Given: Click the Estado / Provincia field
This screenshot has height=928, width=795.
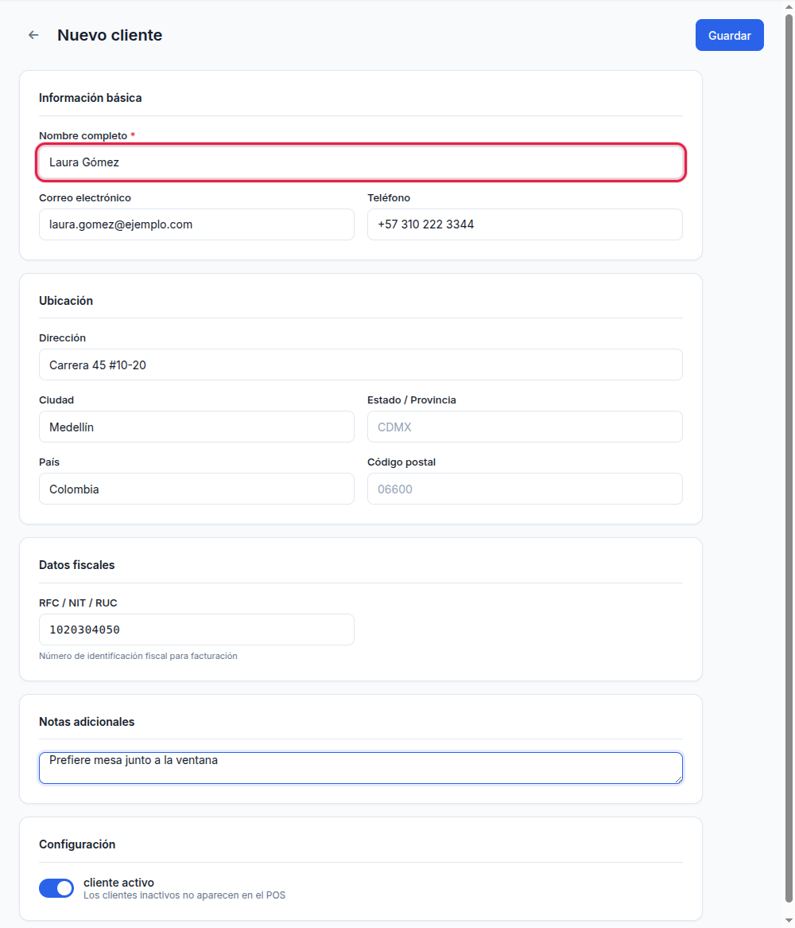Looking at the screenshot, I should [525, 427].
